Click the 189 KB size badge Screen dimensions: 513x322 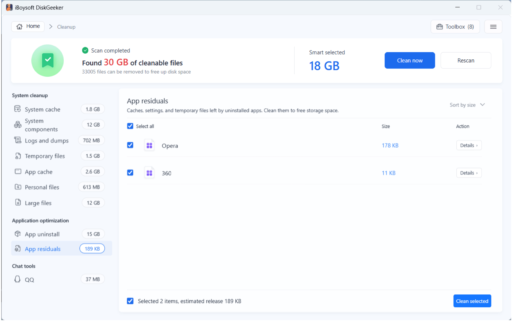point(92,249)
